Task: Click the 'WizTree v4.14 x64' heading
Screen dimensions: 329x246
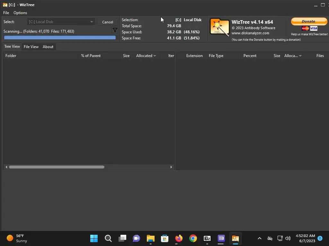Action: pos(252,22)
